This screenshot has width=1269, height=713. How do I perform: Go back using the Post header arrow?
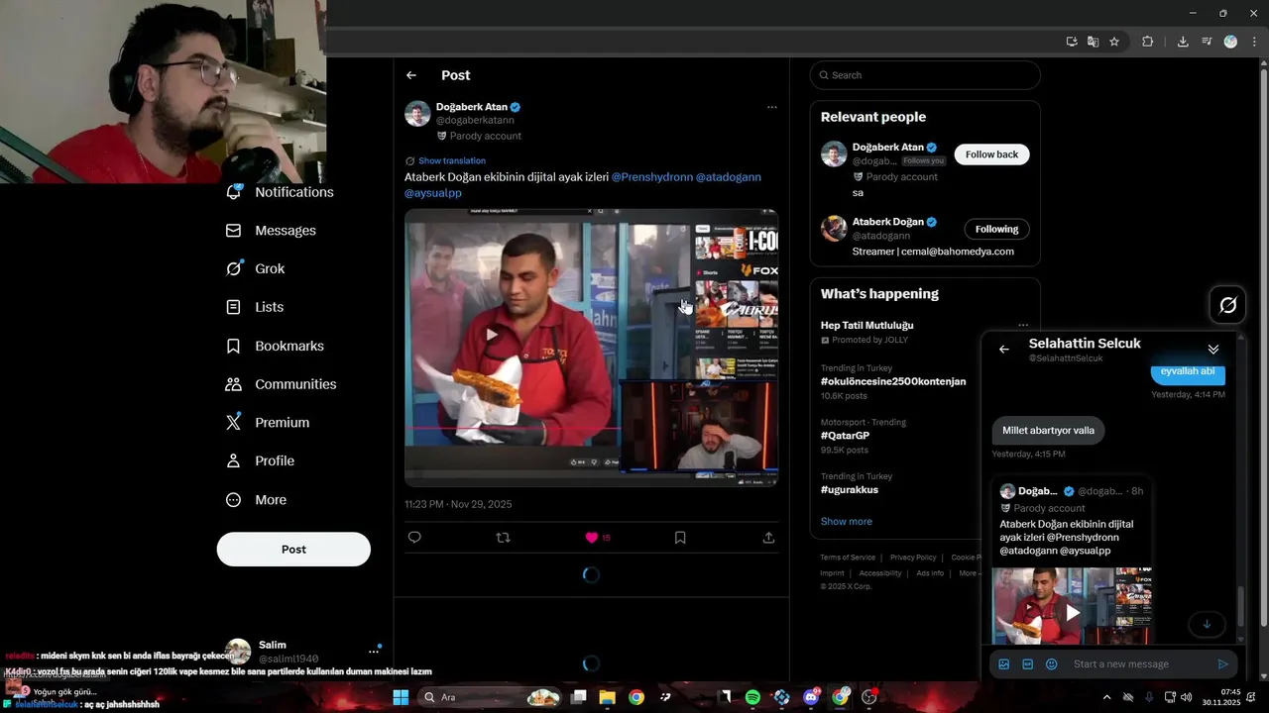(411, 75)
